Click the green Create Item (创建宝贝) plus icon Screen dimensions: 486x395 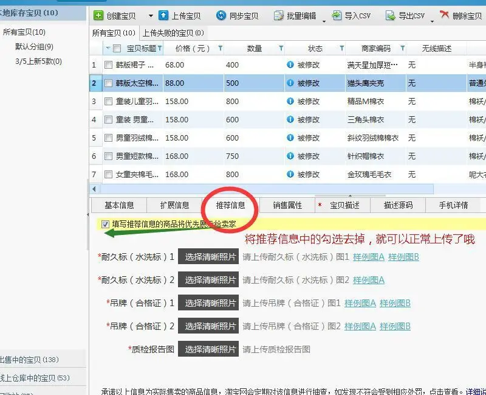pyautogui.click(x=98, y=15)
